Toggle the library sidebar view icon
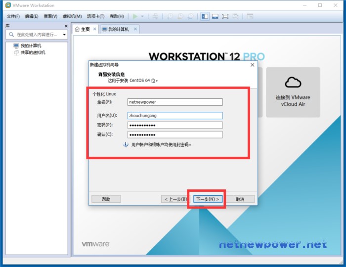346x267 pixels. click(x=205, y=16)
